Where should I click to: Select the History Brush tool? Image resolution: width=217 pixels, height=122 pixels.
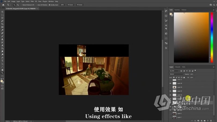(2, 42)
